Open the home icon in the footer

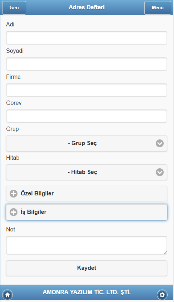(x=7, y=295)
